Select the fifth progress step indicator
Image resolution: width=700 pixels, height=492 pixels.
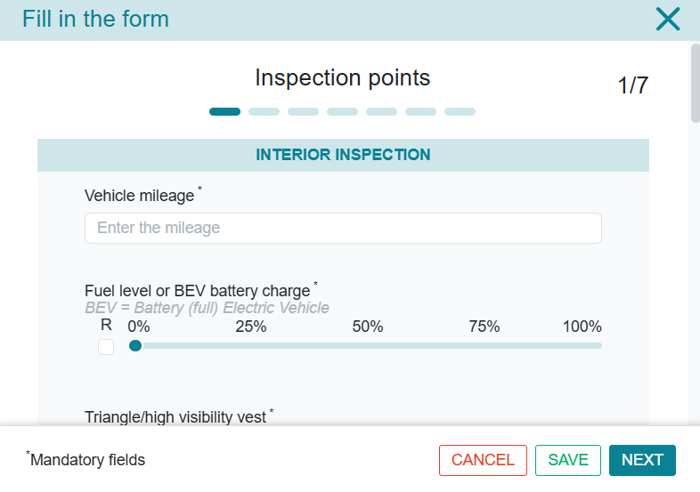(x=381, y=112)
